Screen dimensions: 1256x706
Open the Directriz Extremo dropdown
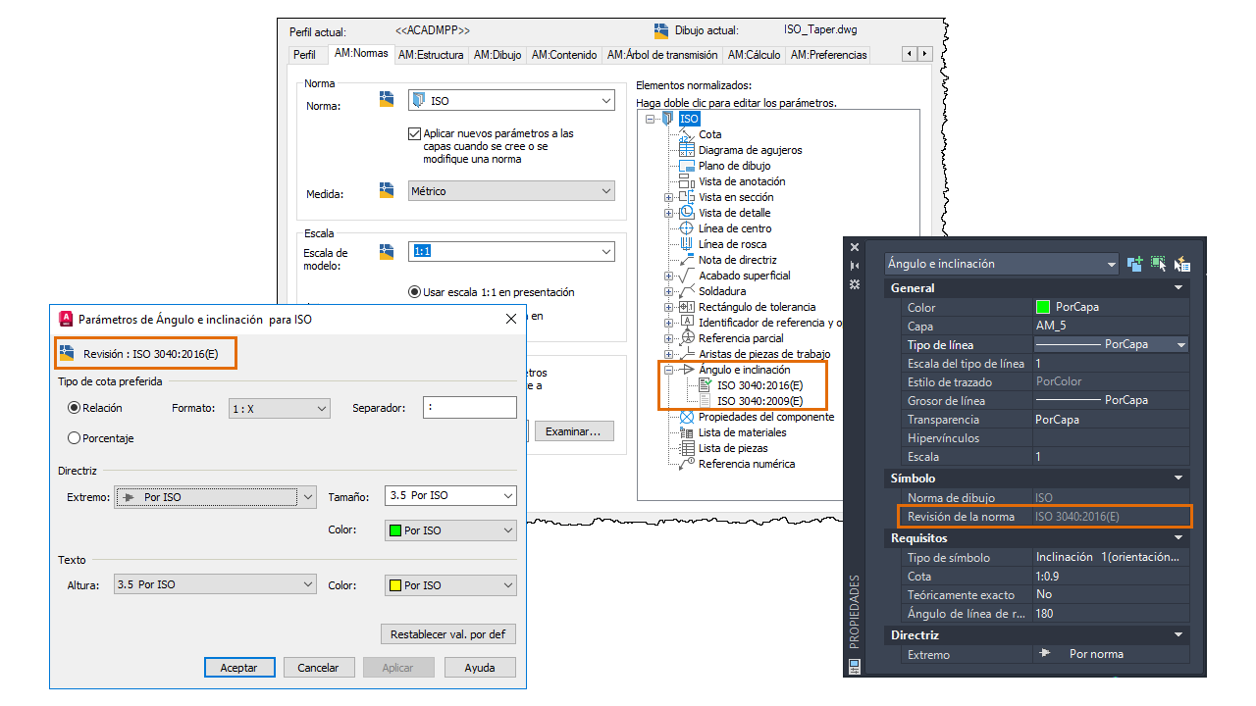click(215, 497)
